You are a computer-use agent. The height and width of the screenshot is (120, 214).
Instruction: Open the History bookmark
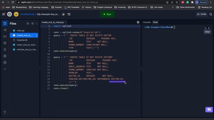tap(87, 7)
